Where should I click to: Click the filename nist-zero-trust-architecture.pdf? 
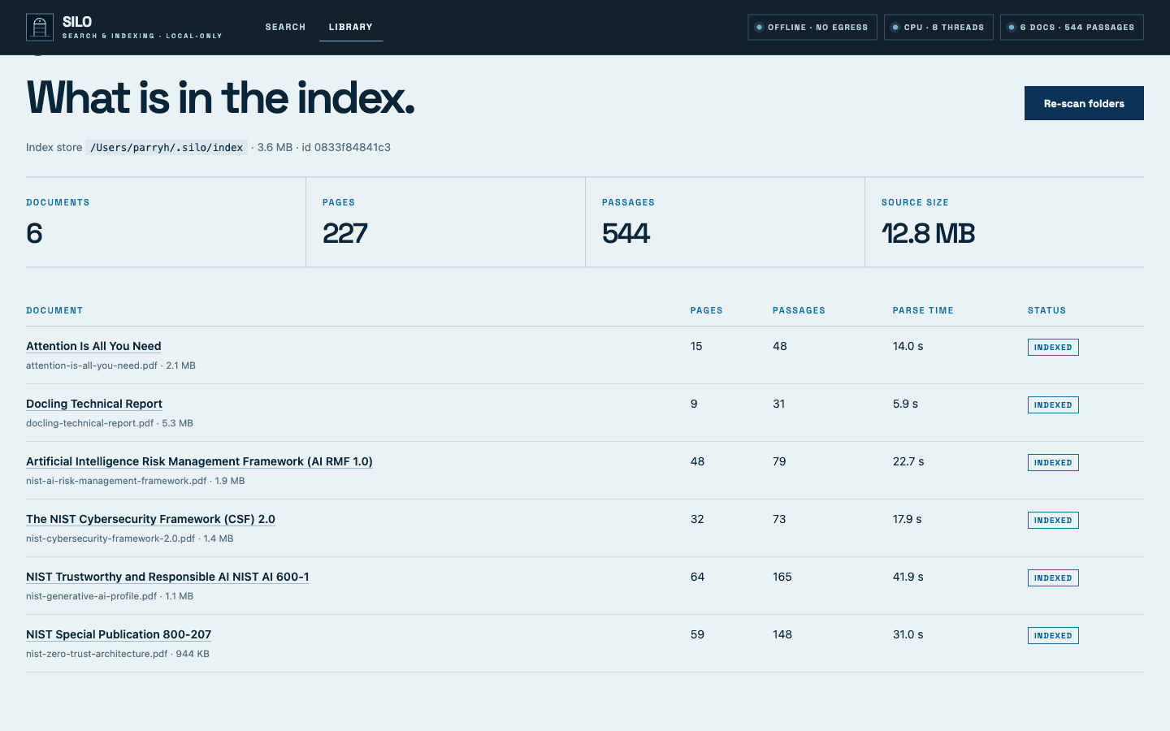[97, 654]
